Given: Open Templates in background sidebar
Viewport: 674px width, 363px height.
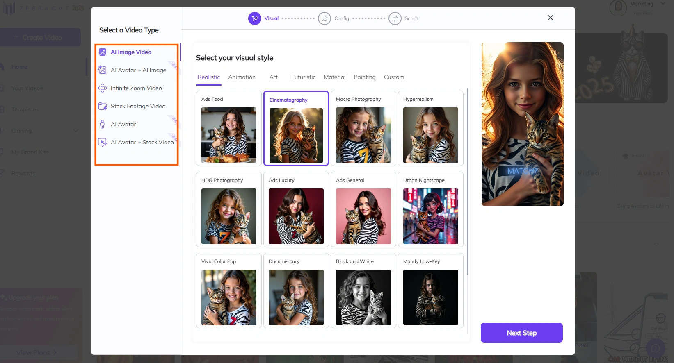Looking at the screenshot, I should click(25, 109).
